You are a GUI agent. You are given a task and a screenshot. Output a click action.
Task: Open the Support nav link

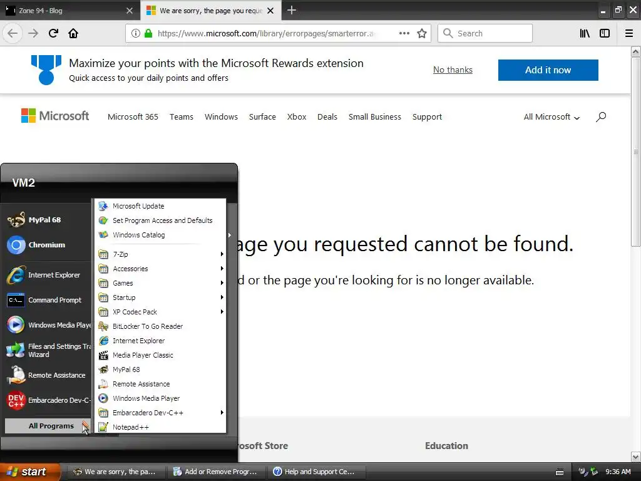pos(427,117)
